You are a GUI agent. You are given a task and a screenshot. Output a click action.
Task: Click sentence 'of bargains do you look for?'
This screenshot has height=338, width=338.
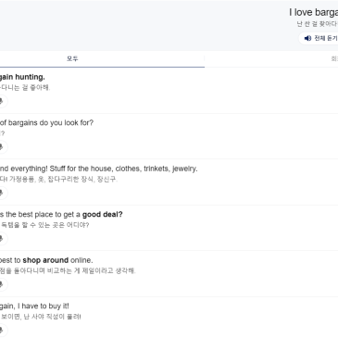pyautogui.click(x=46, y=123)
